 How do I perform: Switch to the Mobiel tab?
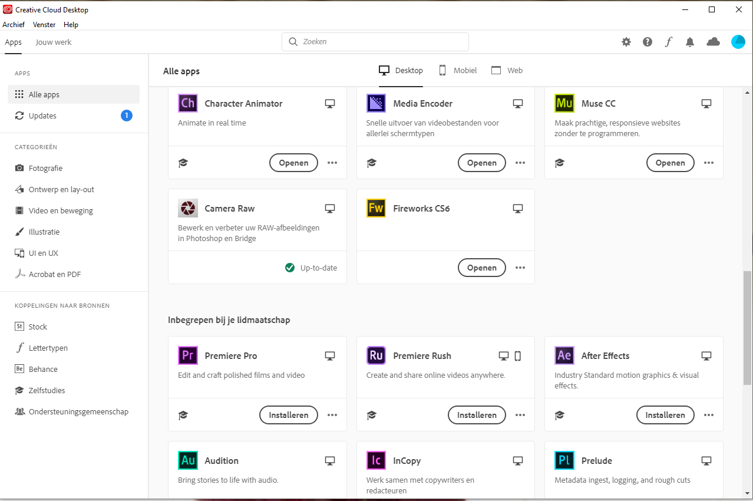tap(458, 70)
